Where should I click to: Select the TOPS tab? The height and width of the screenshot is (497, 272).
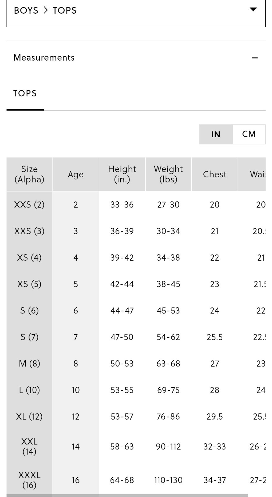coord(25,93)
